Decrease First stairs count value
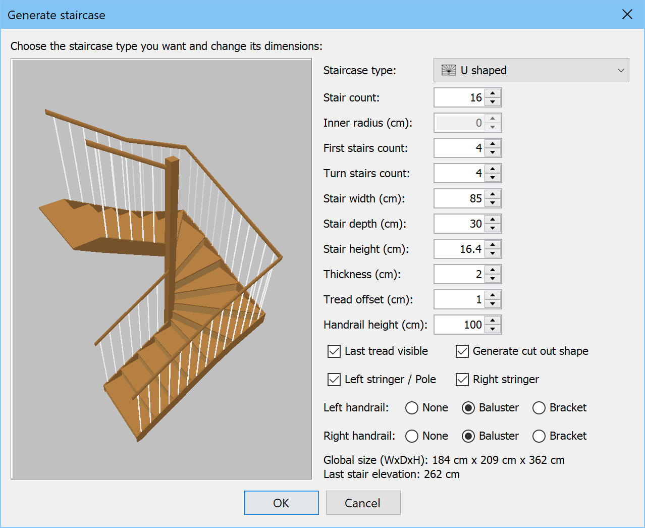This screenshot has width=645, height=528. click(493, 152)
